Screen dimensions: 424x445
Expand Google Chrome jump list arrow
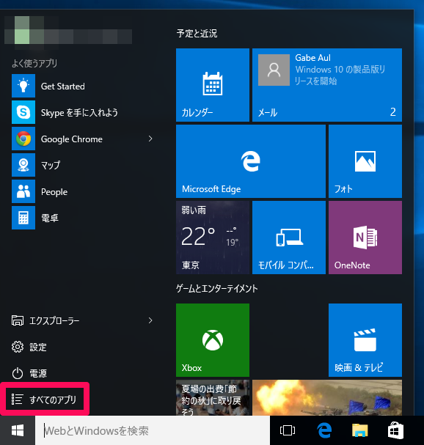(x=150, y=139)
